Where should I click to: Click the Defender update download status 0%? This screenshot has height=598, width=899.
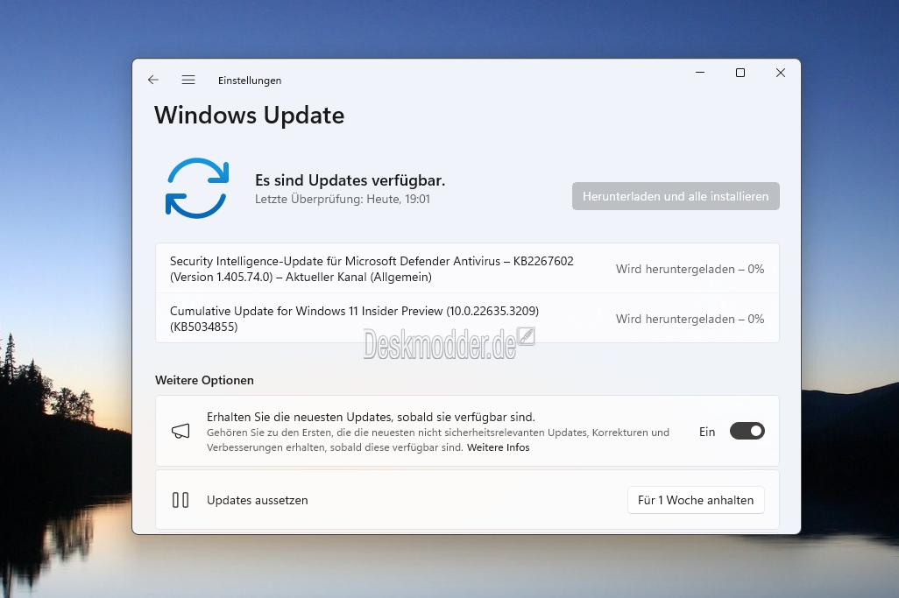[x=690, y=269]
